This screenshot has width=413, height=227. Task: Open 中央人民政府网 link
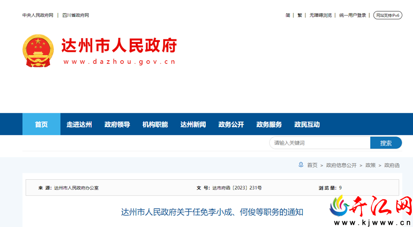pos(38,15)
